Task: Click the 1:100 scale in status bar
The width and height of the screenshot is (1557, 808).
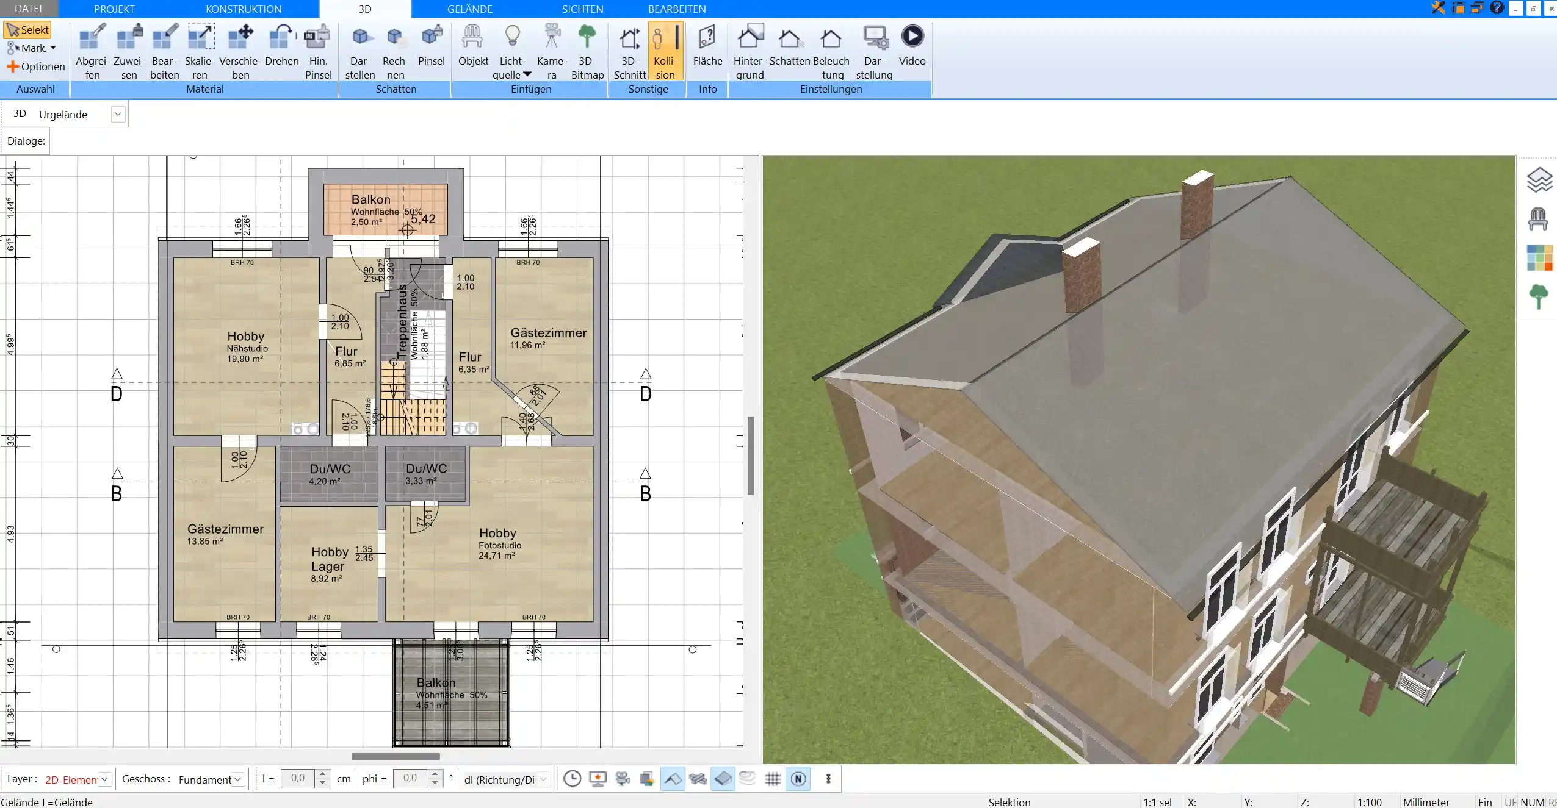Action: pos(1369,802)
